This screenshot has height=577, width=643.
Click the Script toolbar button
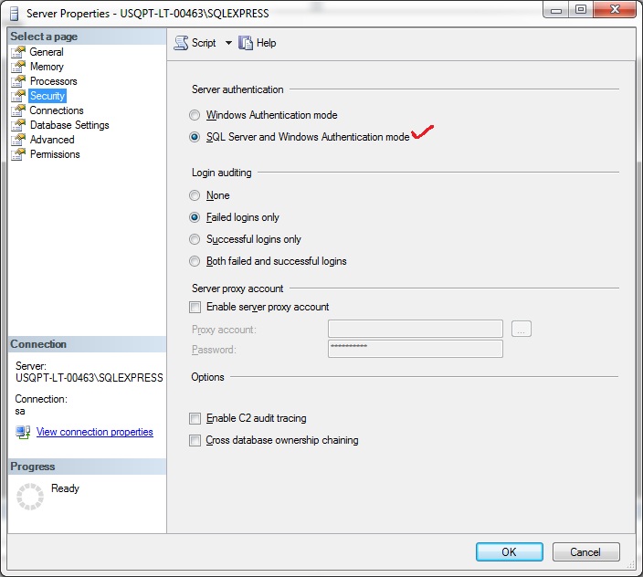(x=195, y=43)
